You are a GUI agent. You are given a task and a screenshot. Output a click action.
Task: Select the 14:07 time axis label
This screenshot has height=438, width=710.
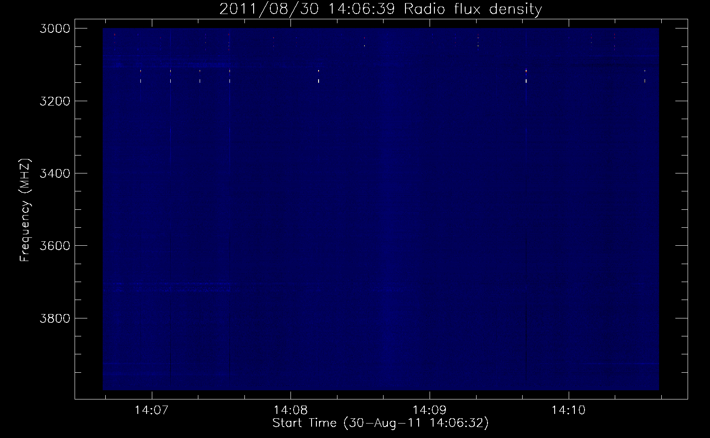pyautogui.click(x=151, y=410)
